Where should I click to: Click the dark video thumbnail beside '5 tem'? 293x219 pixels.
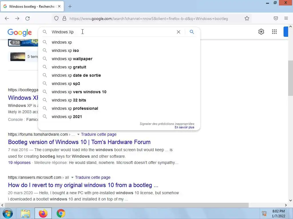pyautogui.click(x=17, y=57)
